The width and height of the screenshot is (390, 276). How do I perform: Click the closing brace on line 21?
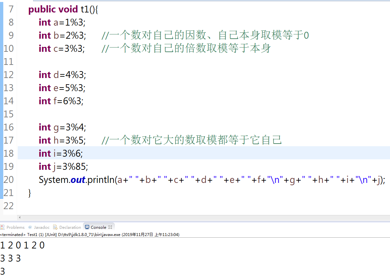point(30,193)
